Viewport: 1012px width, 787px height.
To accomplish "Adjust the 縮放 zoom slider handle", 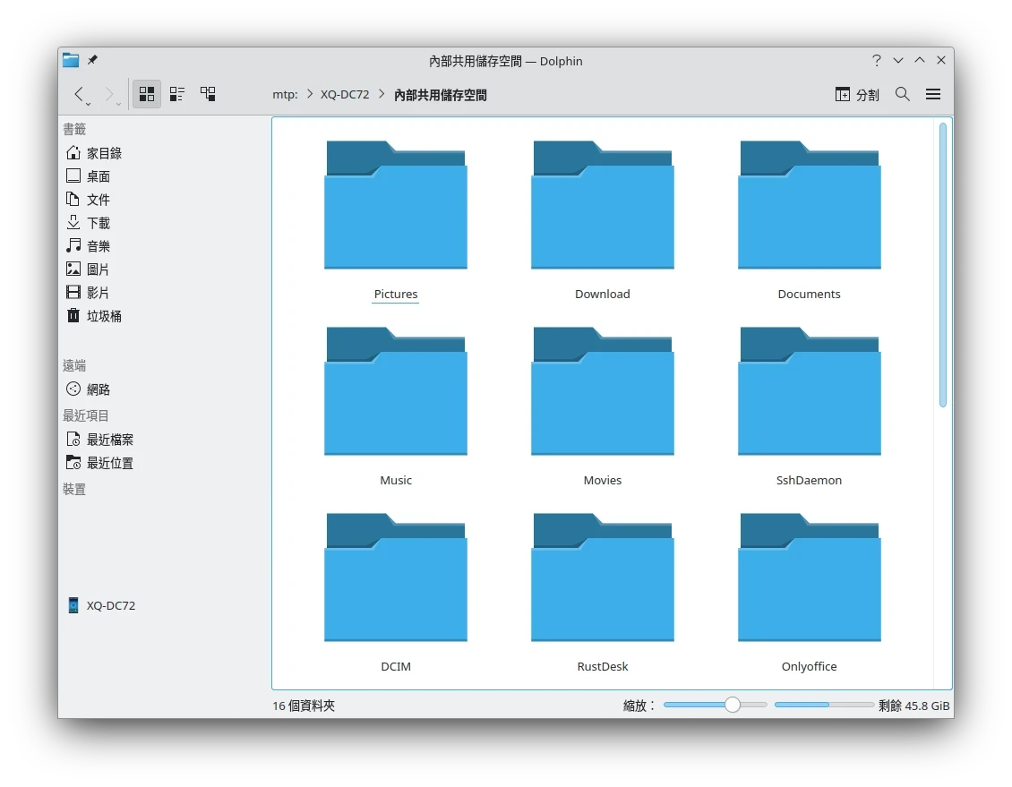I will (x=733, y=705).
